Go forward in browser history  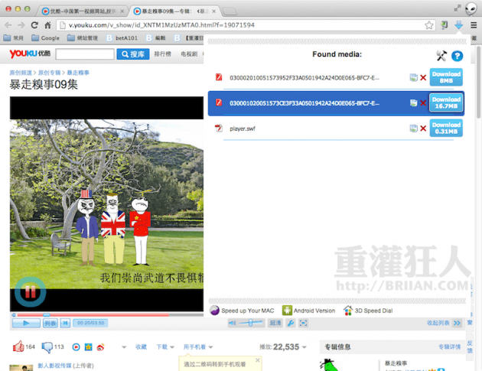click(21, 25)
